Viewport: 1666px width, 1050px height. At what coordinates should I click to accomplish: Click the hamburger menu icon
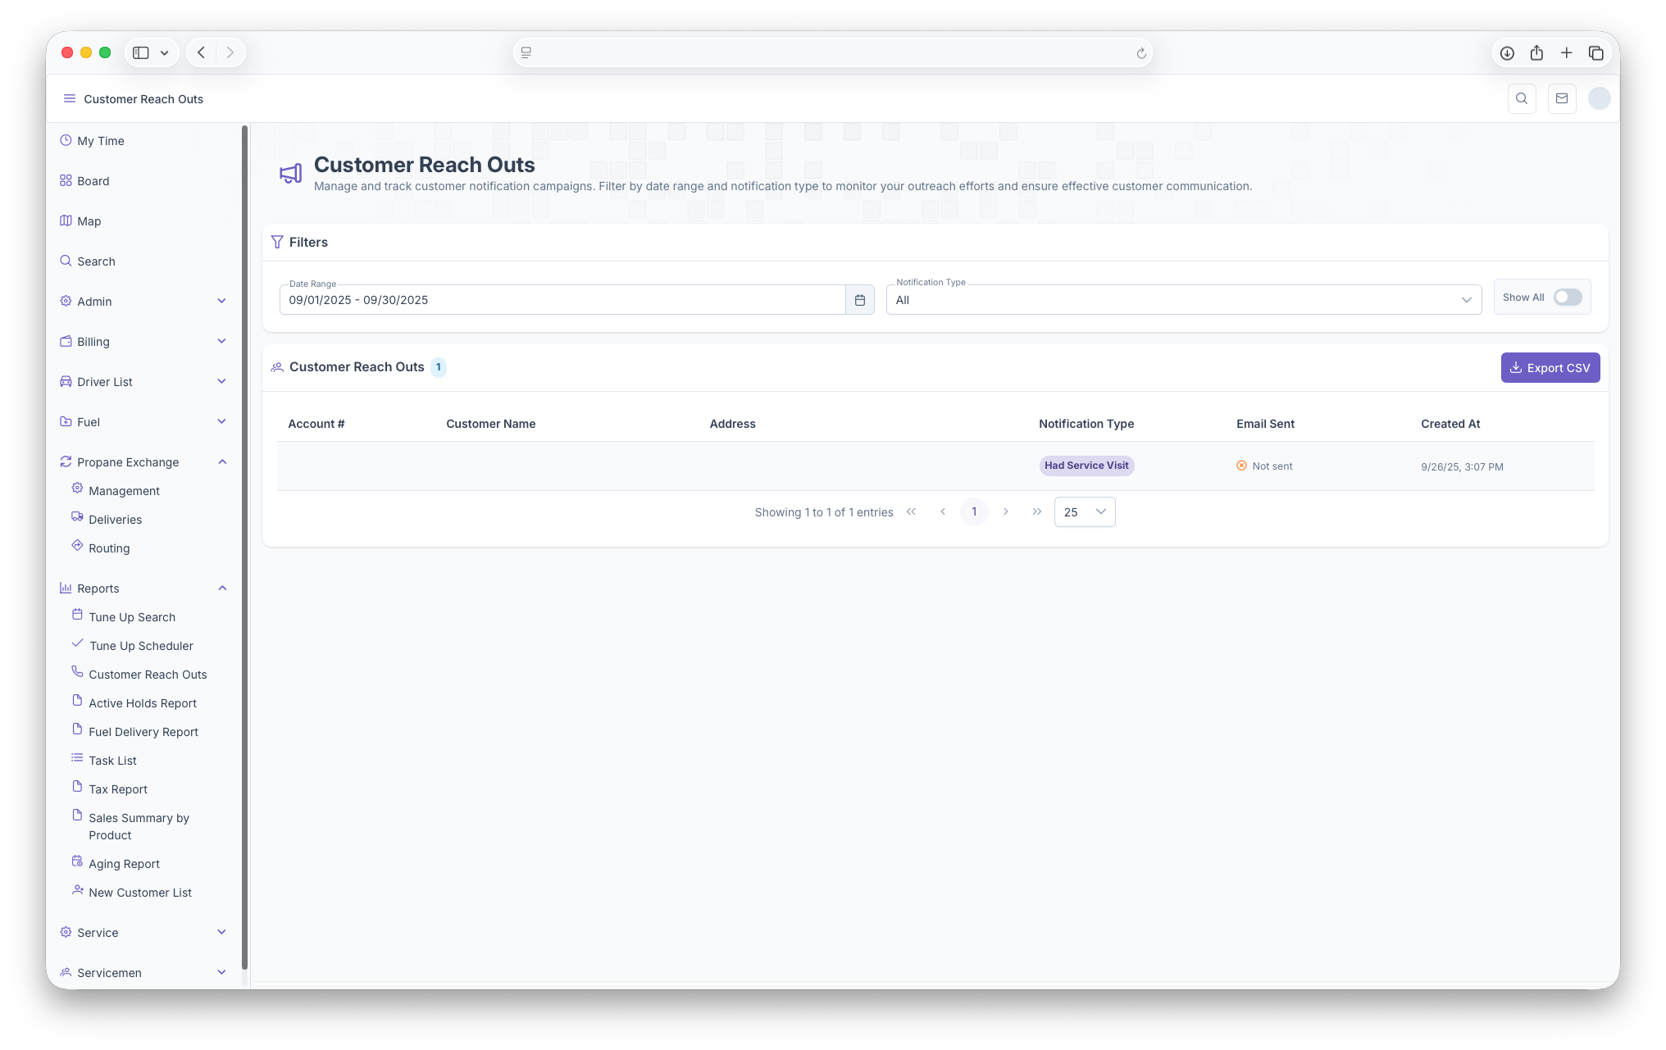tap(70, 98)
